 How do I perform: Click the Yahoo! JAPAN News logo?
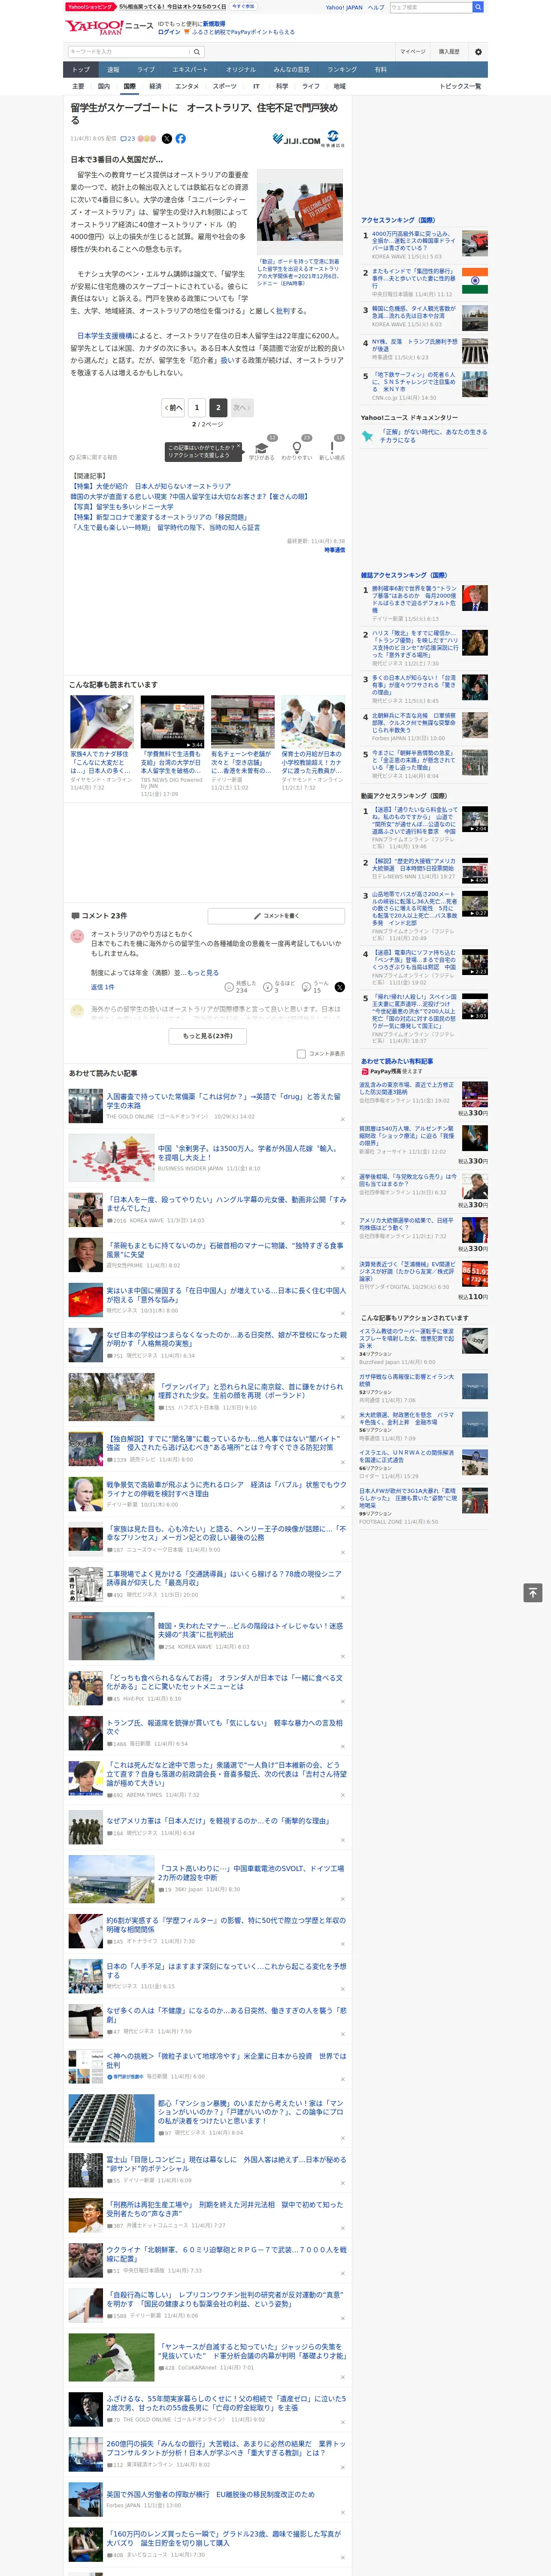pos(109,27)
